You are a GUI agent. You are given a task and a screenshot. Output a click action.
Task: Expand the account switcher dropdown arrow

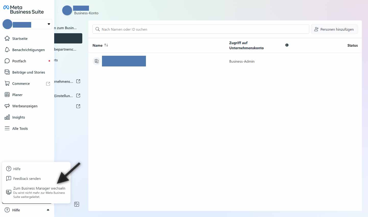(x=49, y=24)
